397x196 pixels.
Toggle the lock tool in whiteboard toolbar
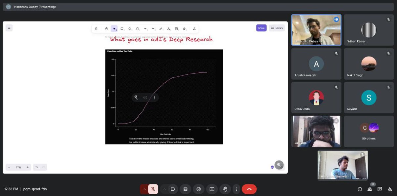pyautogui.click(x=96, y=29)
